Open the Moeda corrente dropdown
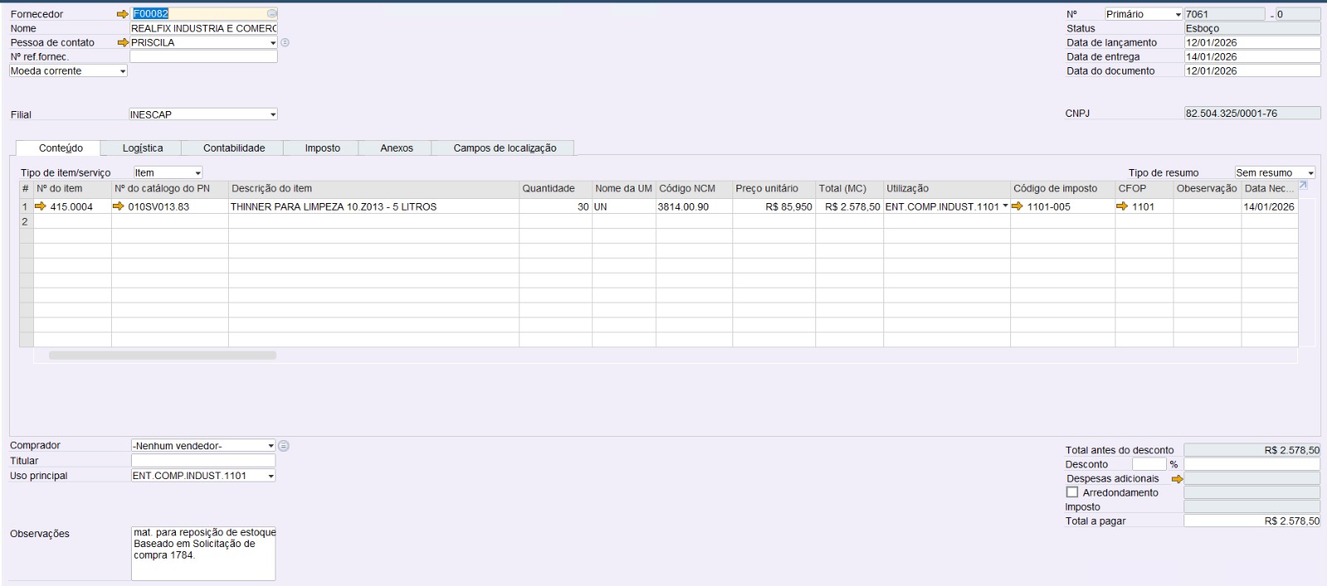The image size is (1327, 586). [123, 71]
